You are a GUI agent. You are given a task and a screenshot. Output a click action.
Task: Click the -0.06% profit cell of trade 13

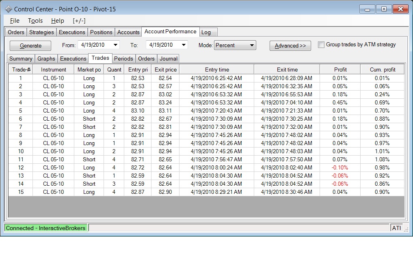pyautogui.click(x=340, y=176)
